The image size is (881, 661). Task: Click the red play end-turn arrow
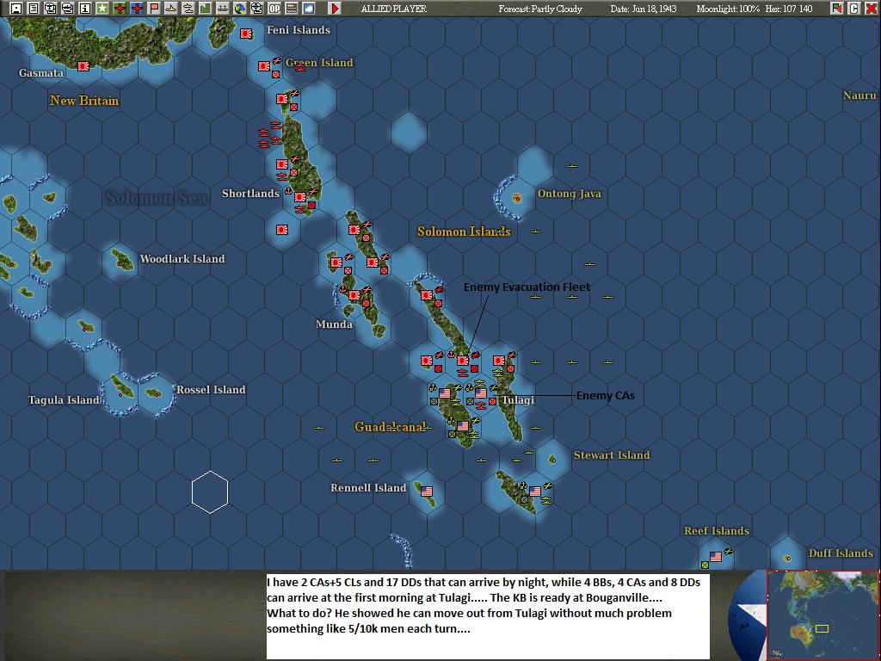(335, 8)
